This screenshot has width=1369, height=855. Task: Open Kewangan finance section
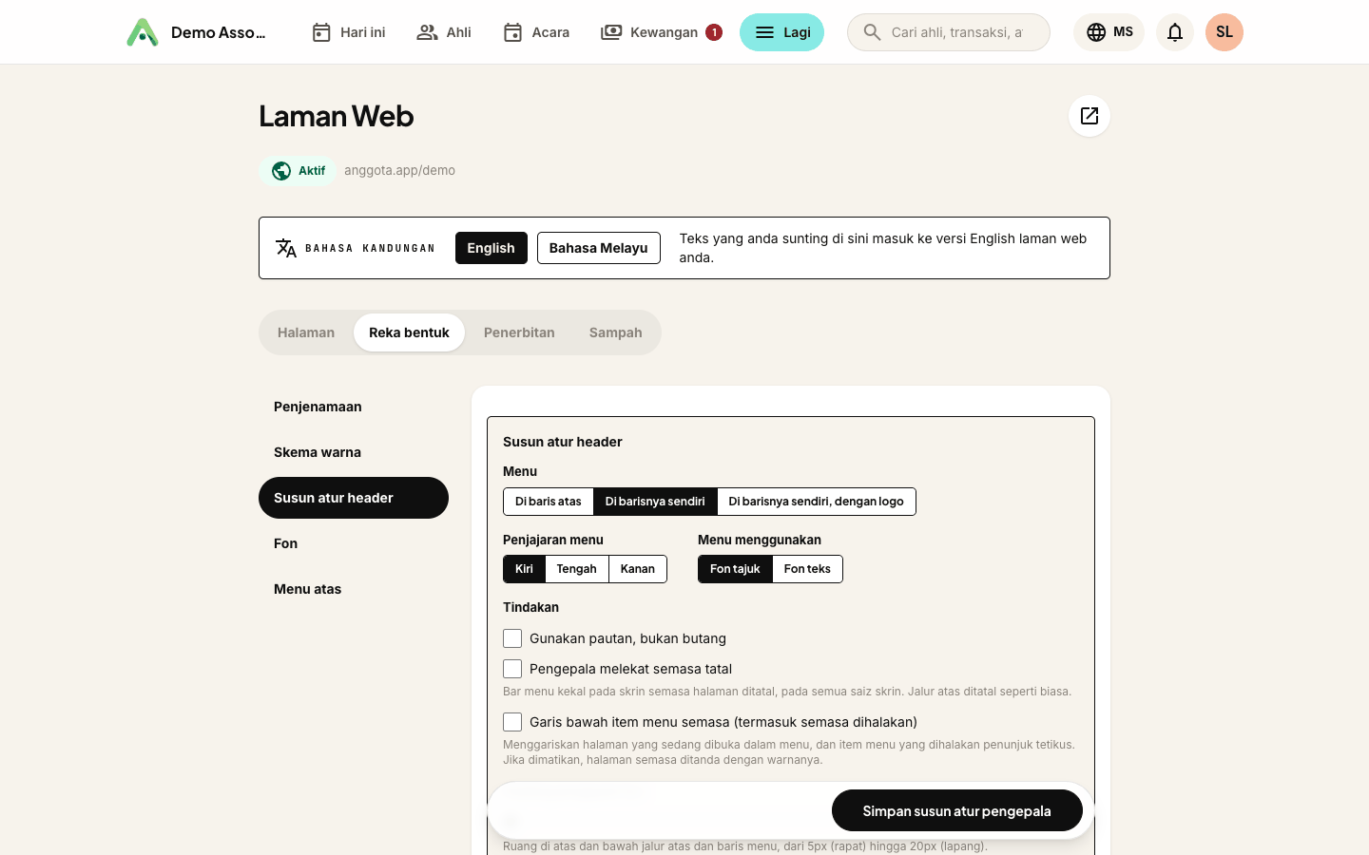click(x=662, y=32)
